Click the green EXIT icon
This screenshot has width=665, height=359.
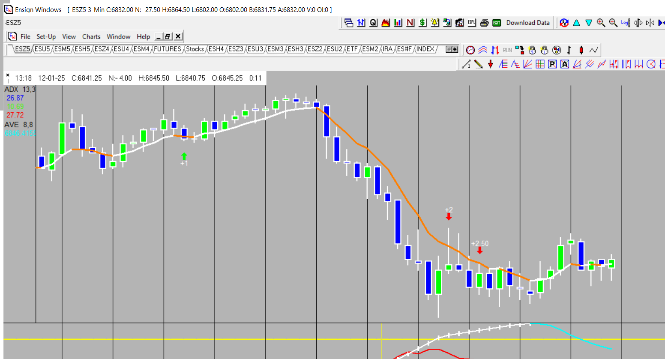497,23
